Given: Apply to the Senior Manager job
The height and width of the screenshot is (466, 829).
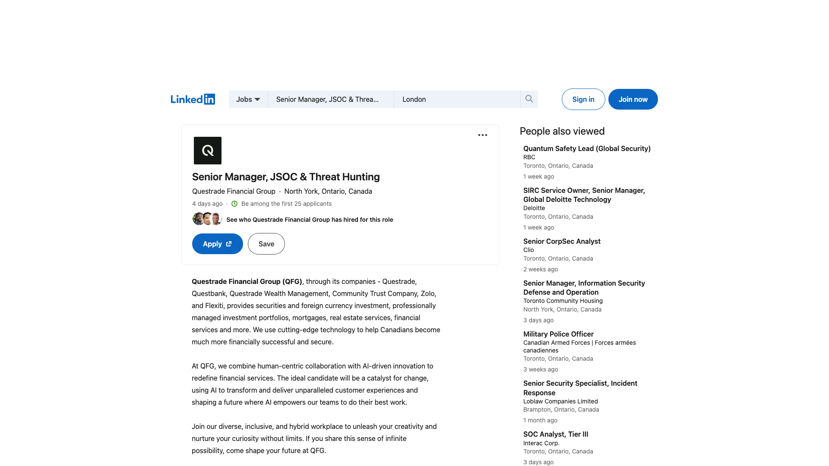Looking at the screenshot, I should (218, 244).
